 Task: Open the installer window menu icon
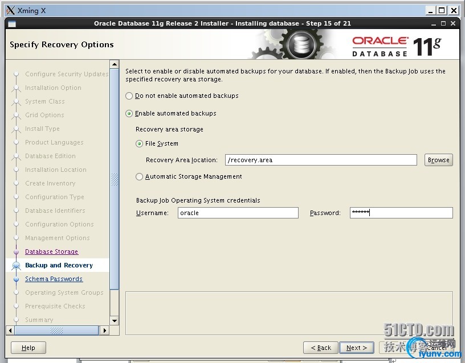[12, 24]
